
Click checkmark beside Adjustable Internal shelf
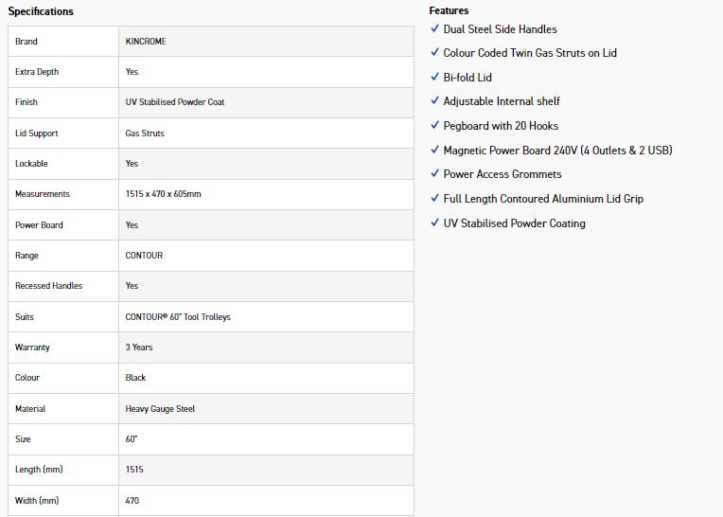(x=434, y=100)
